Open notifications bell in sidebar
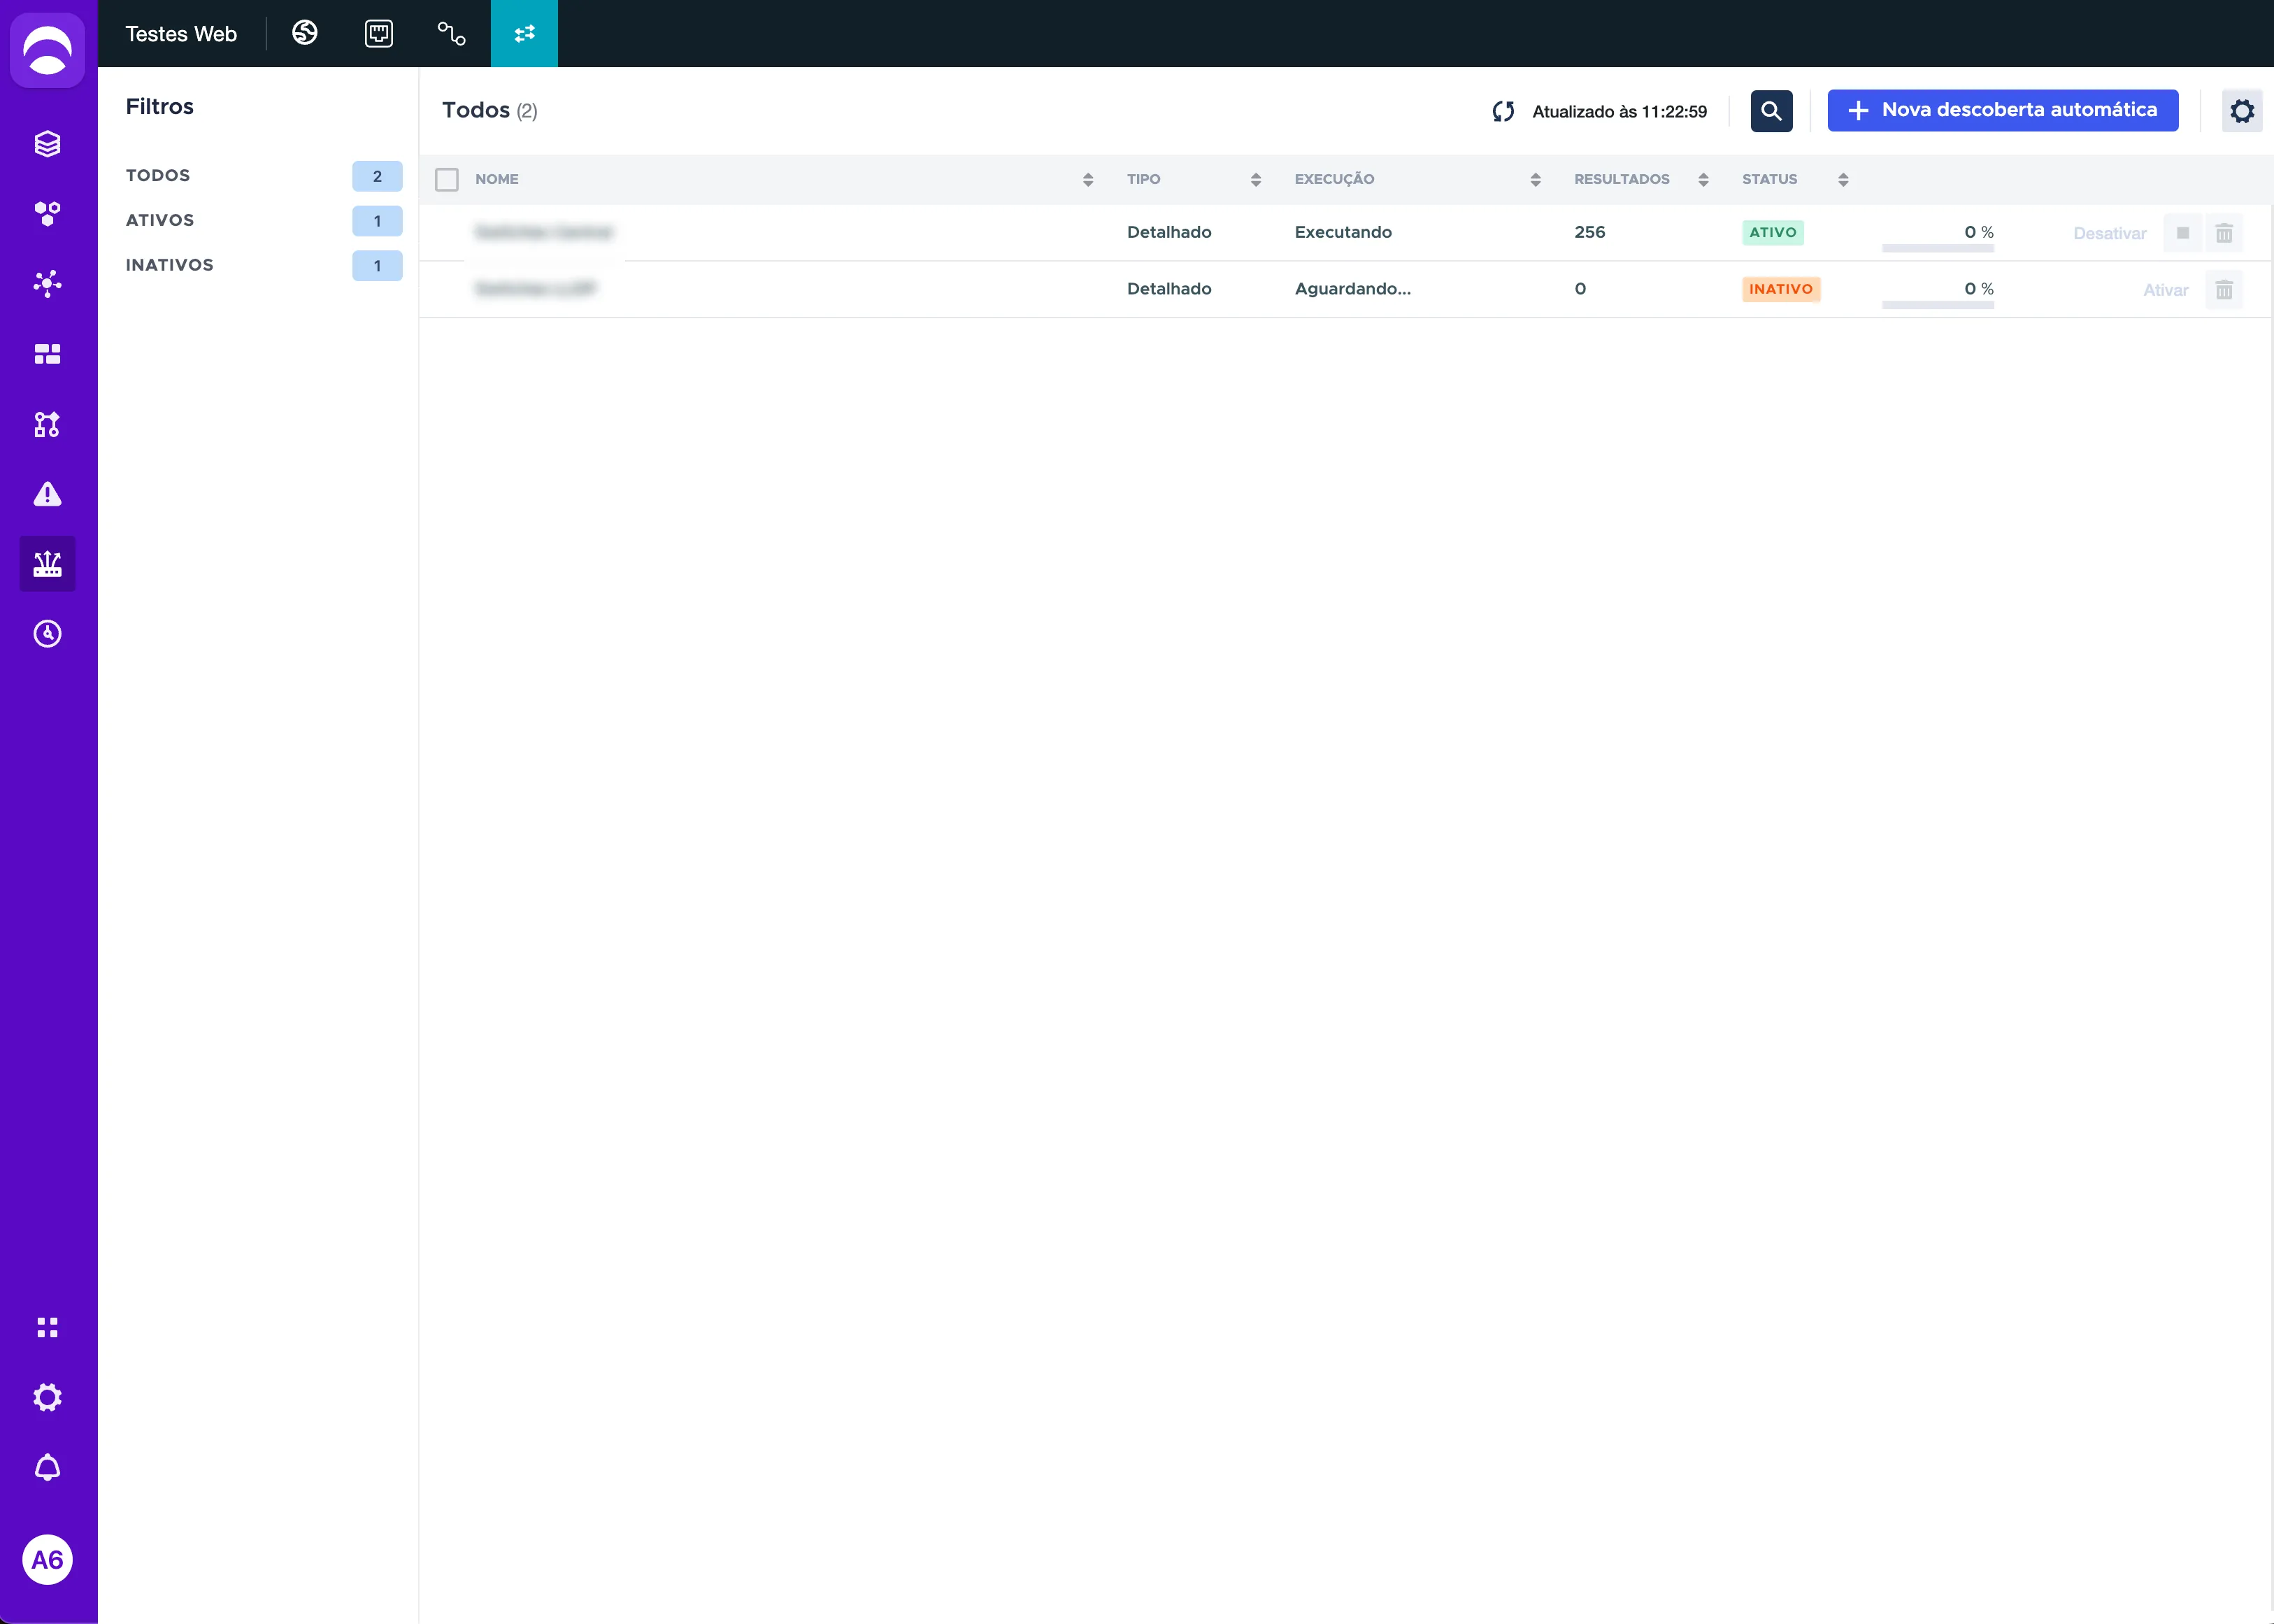Viewport: 2274px width, 1624px height. coord(47,1467)
